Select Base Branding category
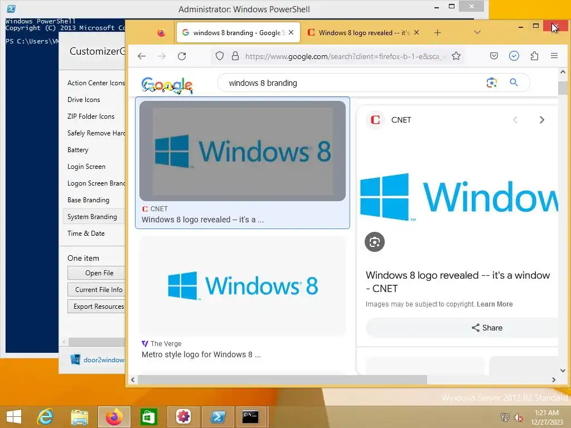This screenshot has height=428, width=571. pyautogui.click(x=88, y=200)
